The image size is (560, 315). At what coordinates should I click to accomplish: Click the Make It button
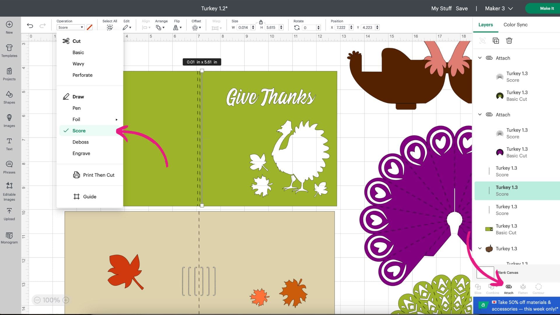pyautogui.click(x=547, y=8)
